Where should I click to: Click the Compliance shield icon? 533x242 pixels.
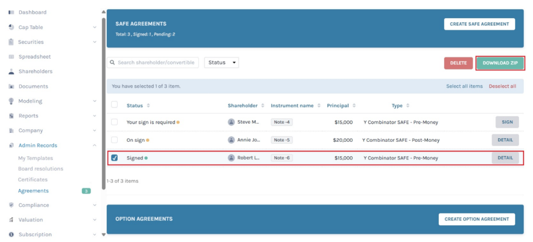[11, 205]
